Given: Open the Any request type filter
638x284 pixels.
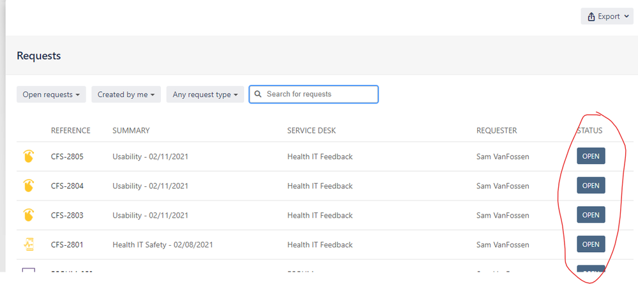Looking at the screenshot, I should click(x=205, y=94).
